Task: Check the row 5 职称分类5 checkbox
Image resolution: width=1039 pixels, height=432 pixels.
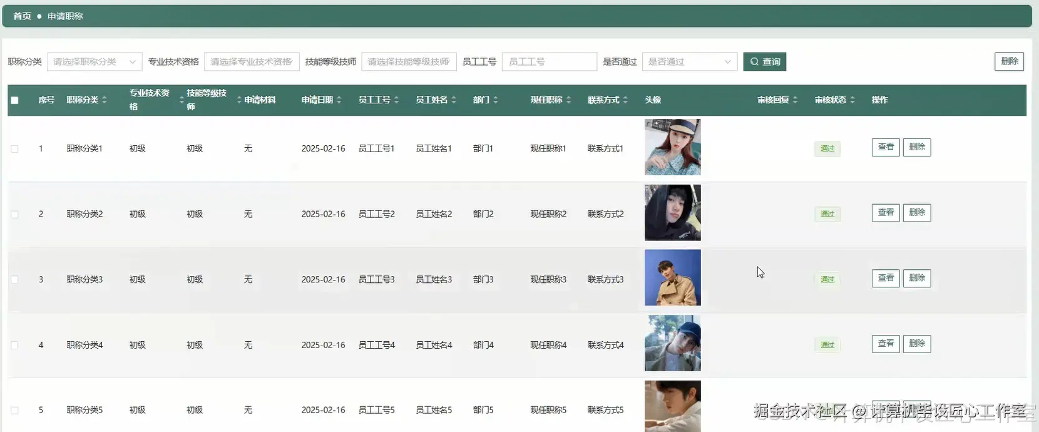Action: click(x=15, y=411)
